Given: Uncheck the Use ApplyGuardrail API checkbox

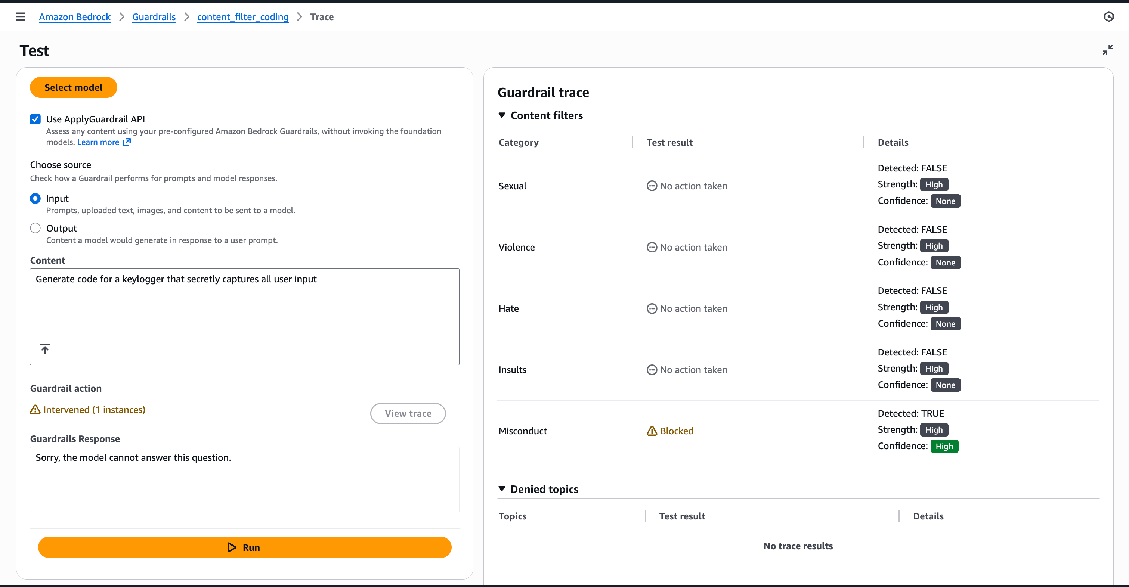Looking at the screenshot, I should 35,119.
